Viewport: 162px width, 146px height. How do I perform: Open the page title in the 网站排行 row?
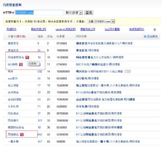coord(99,120)
